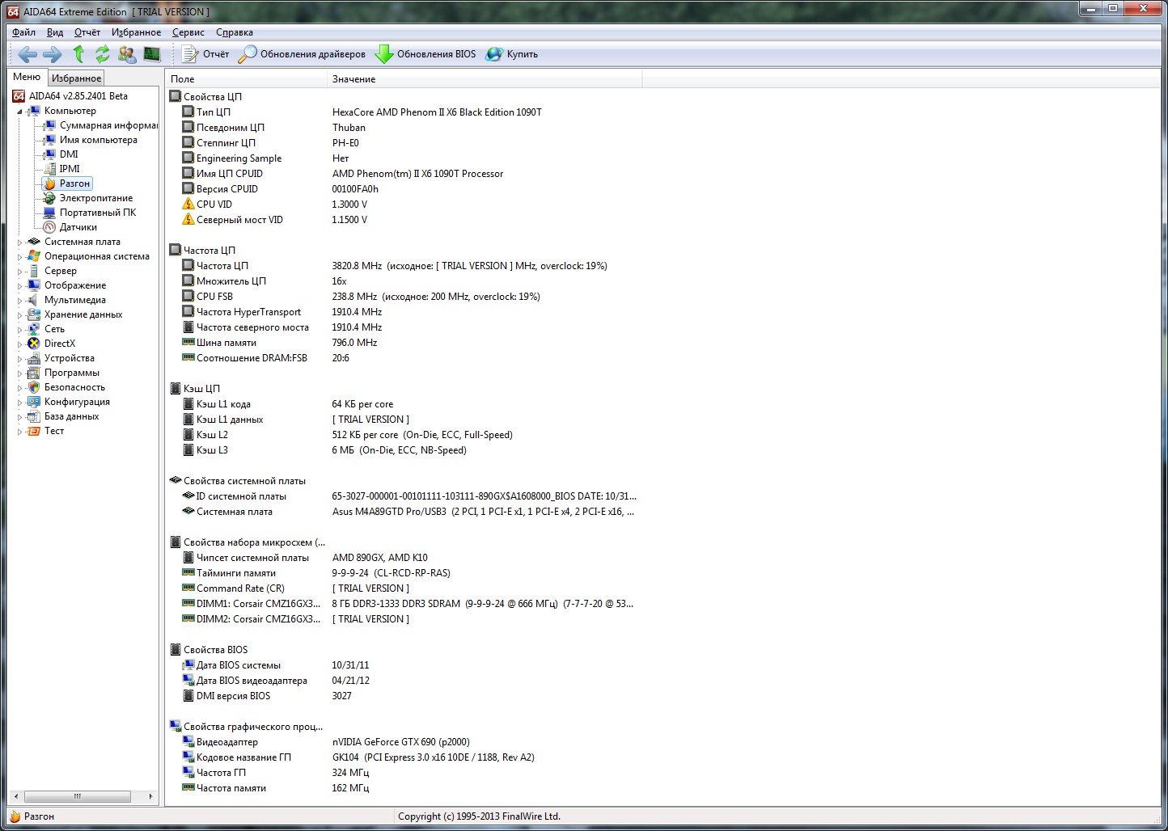Click the AIDA64 icon in the title bar

click(x=13, y=11)
